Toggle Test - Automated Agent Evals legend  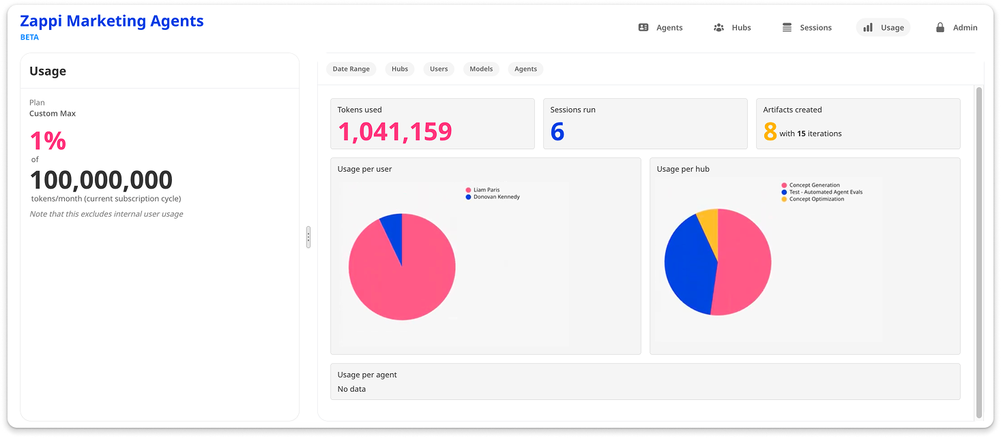click(x=822, y=192)
